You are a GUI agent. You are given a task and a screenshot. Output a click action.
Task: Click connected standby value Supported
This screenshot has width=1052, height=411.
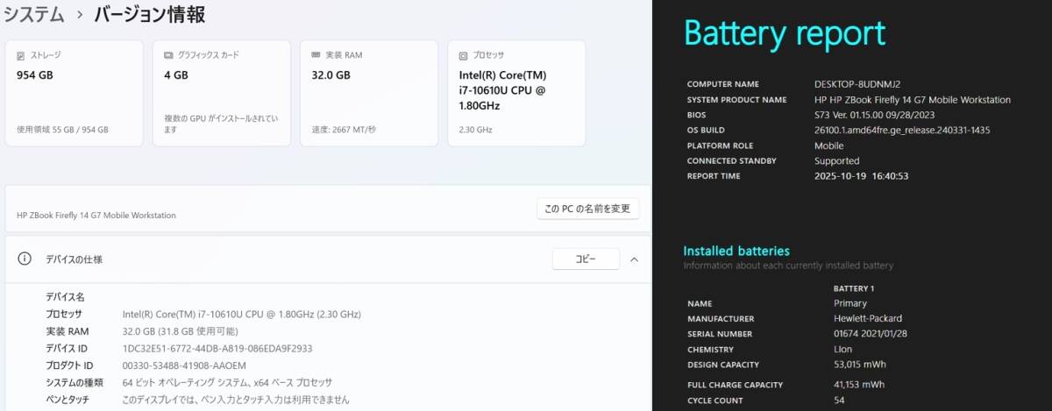pyautogui.click(x=837, y=161)
